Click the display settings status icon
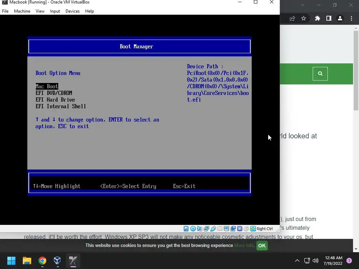 click(x=226, y=228)
